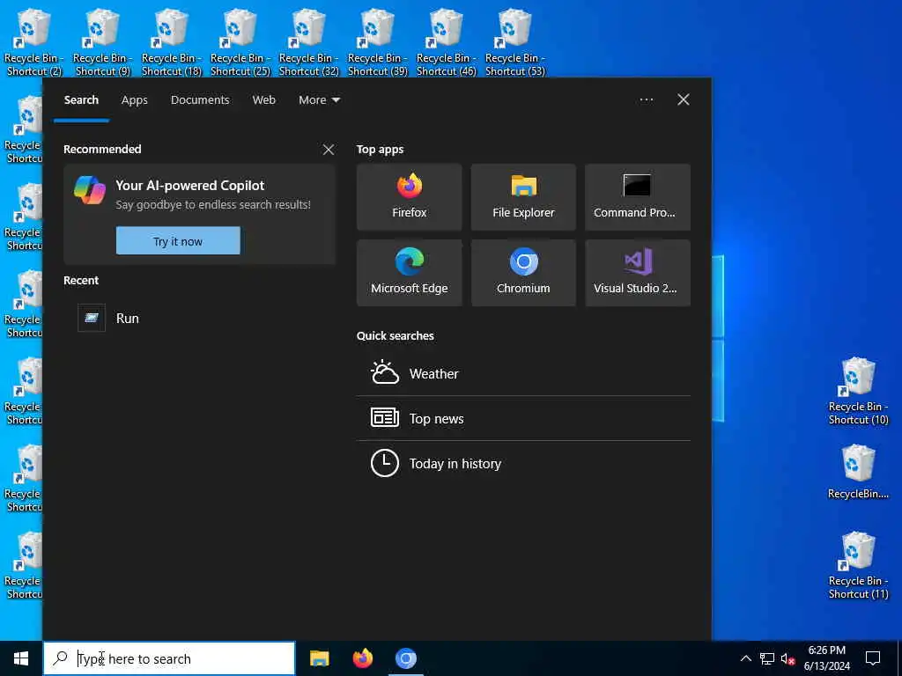This screenshot has height=676, width=902.
Task: Switch to the Documents tab
Action: click(x=200, y=100)
